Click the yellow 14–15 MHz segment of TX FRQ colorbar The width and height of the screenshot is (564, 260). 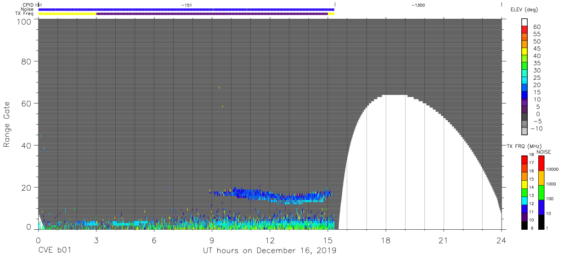pyautogui.click(x=525, y=184)
